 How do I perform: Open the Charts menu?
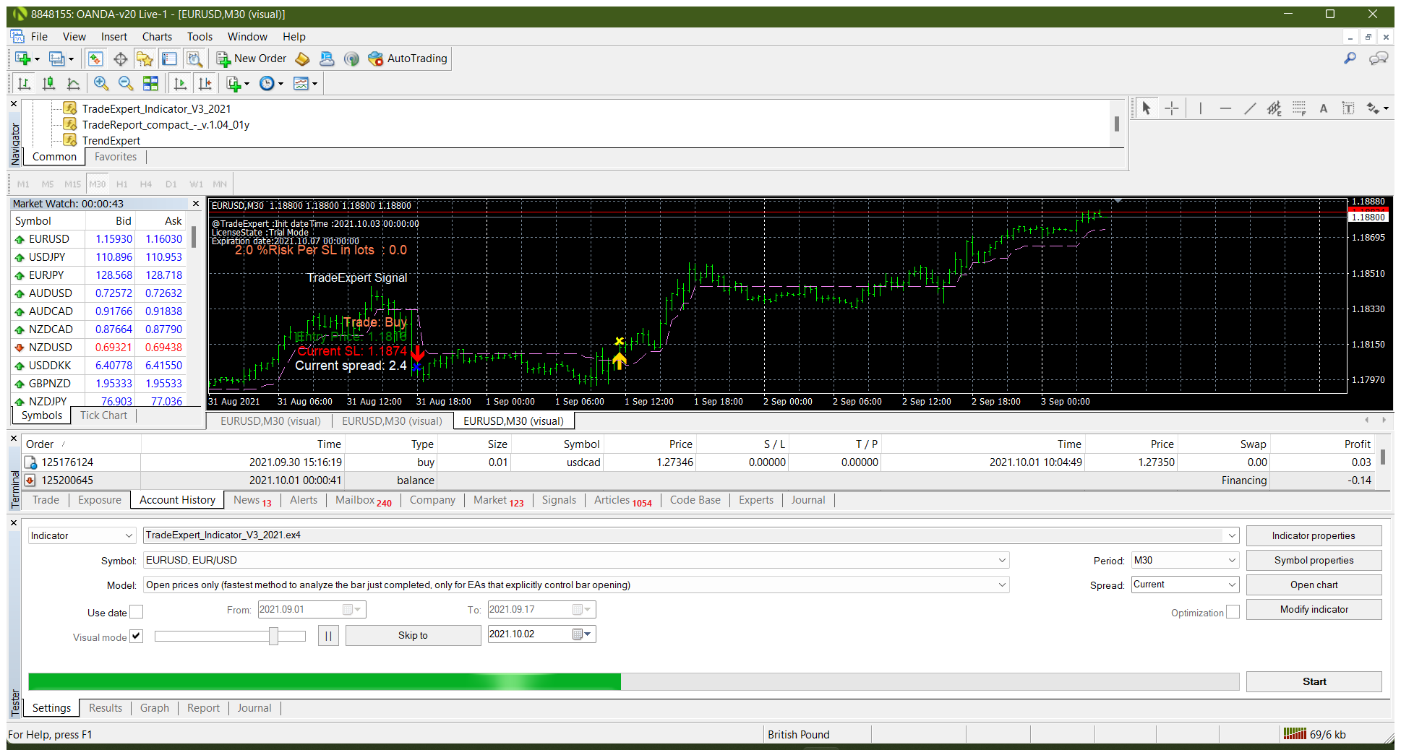(x=157, y=36)
